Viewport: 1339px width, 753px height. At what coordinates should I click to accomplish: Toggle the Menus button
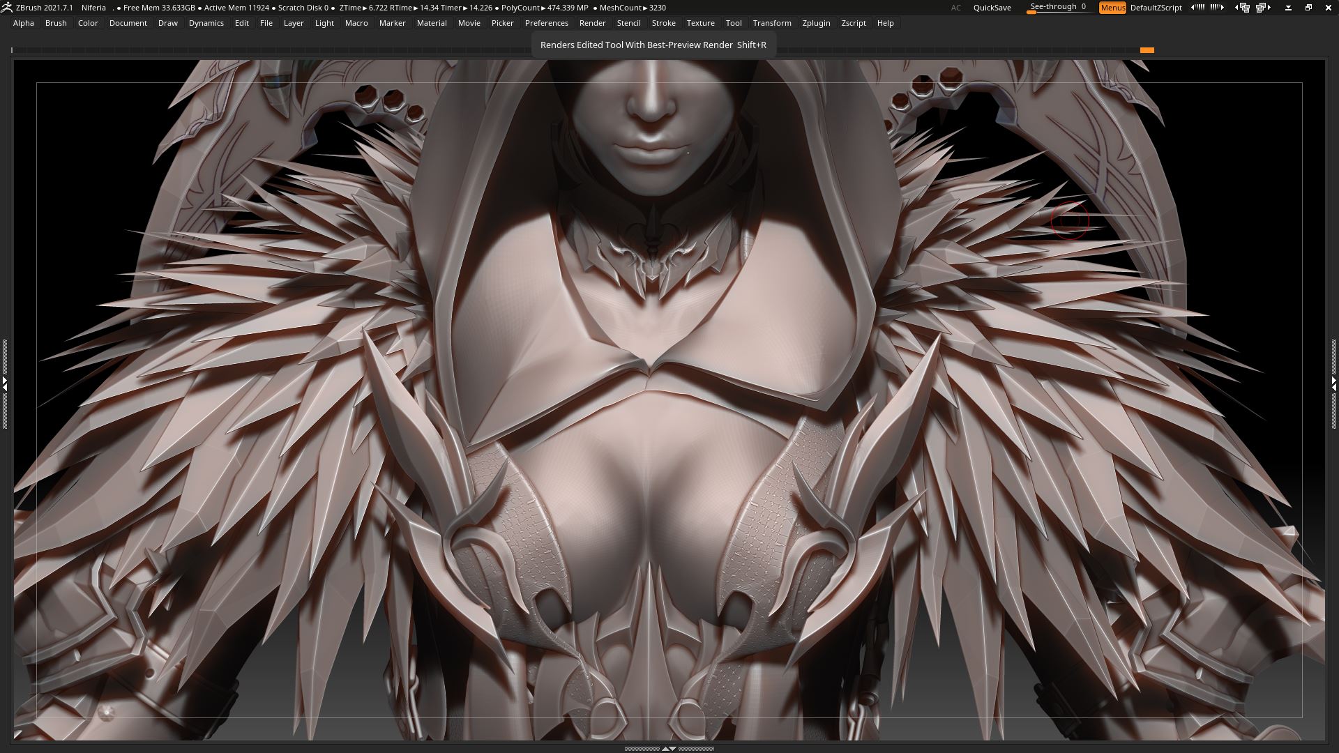pyautogui.click(x=1112, y=8)
